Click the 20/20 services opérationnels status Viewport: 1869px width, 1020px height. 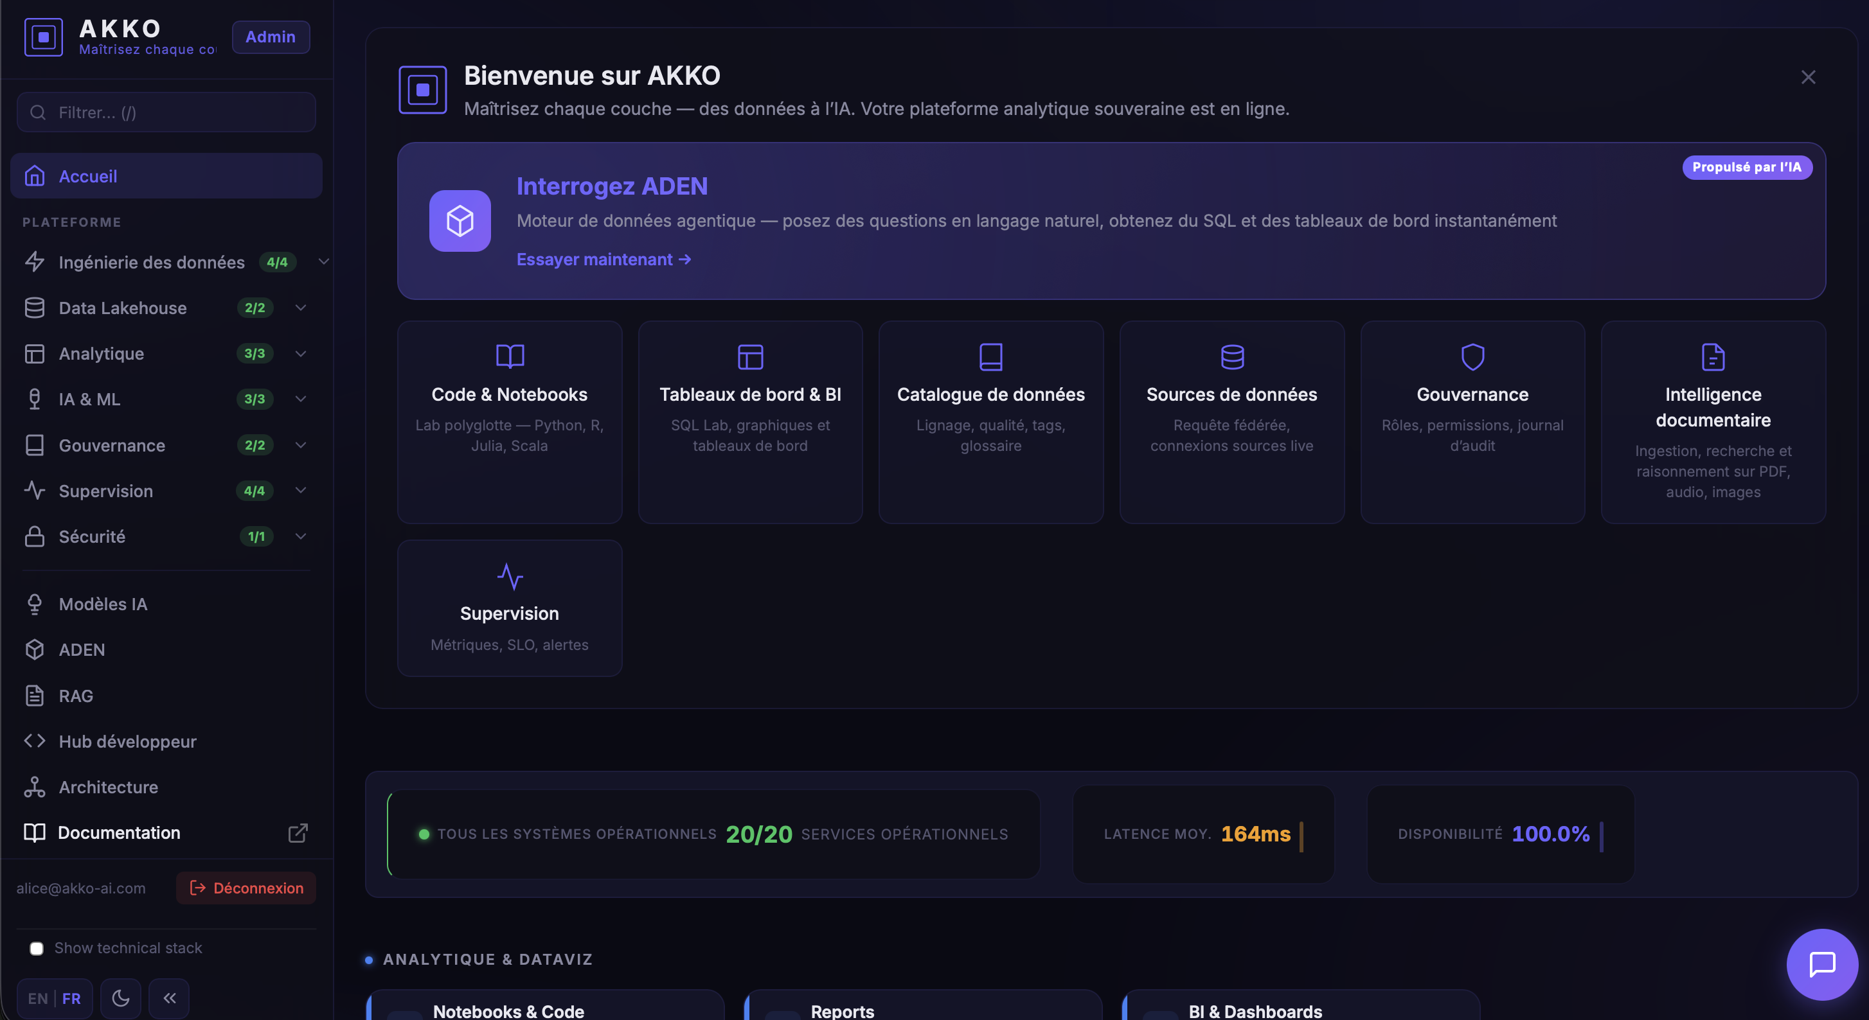point(714,834)
